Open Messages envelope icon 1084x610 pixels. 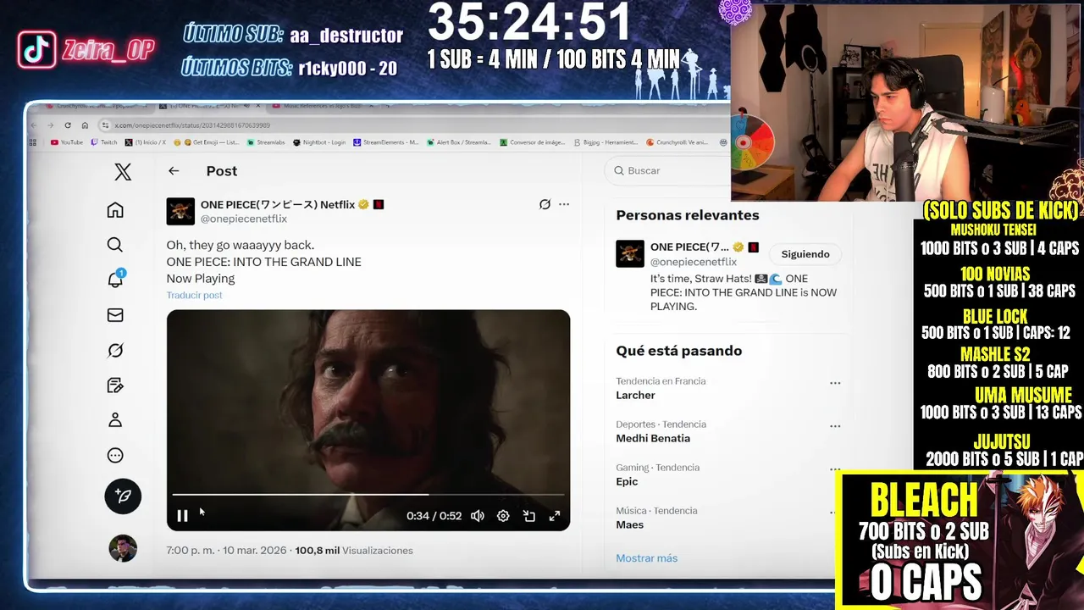pyautogui.click(x=115, y=315)
